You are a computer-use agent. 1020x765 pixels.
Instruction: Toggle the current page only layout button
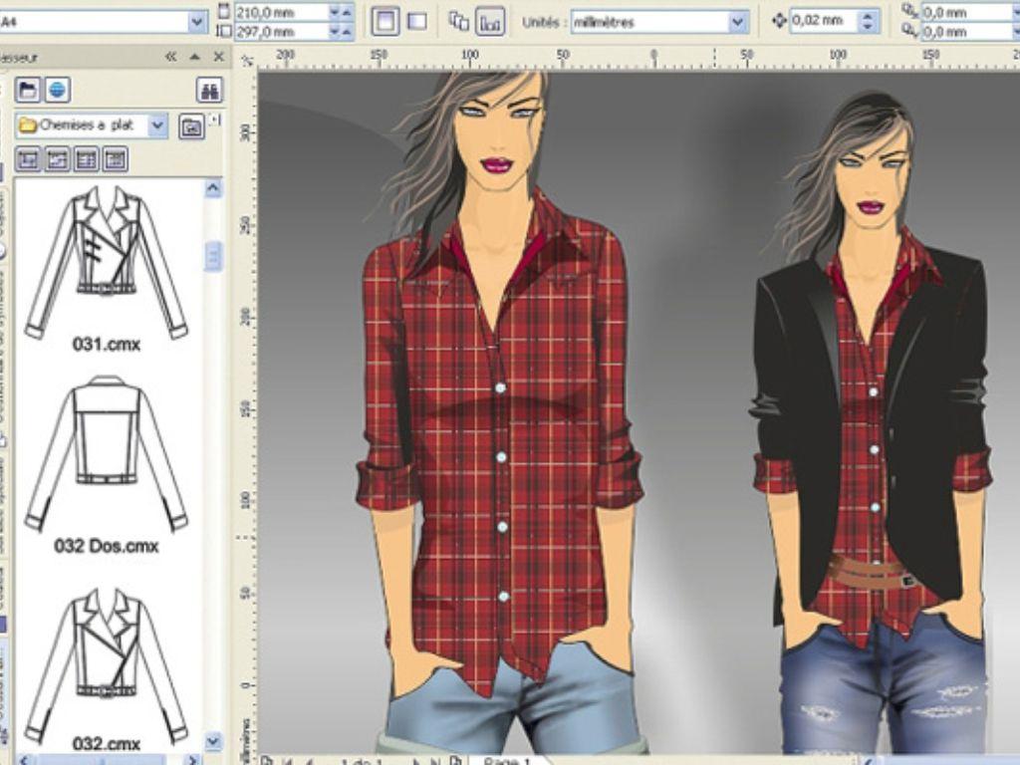(x=489, y=21)
